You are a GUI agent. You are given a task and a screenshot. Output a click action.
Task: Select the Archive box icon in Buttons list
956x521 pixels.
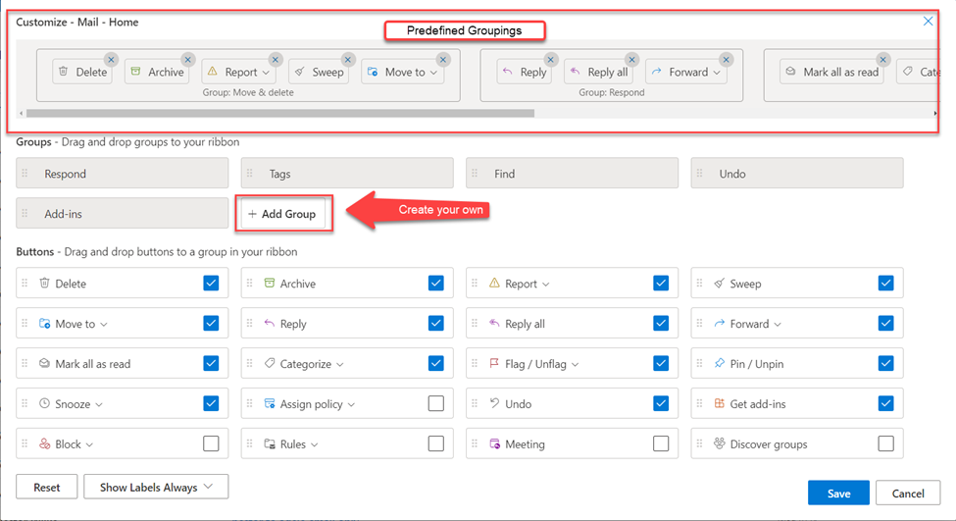coord(269,283)
